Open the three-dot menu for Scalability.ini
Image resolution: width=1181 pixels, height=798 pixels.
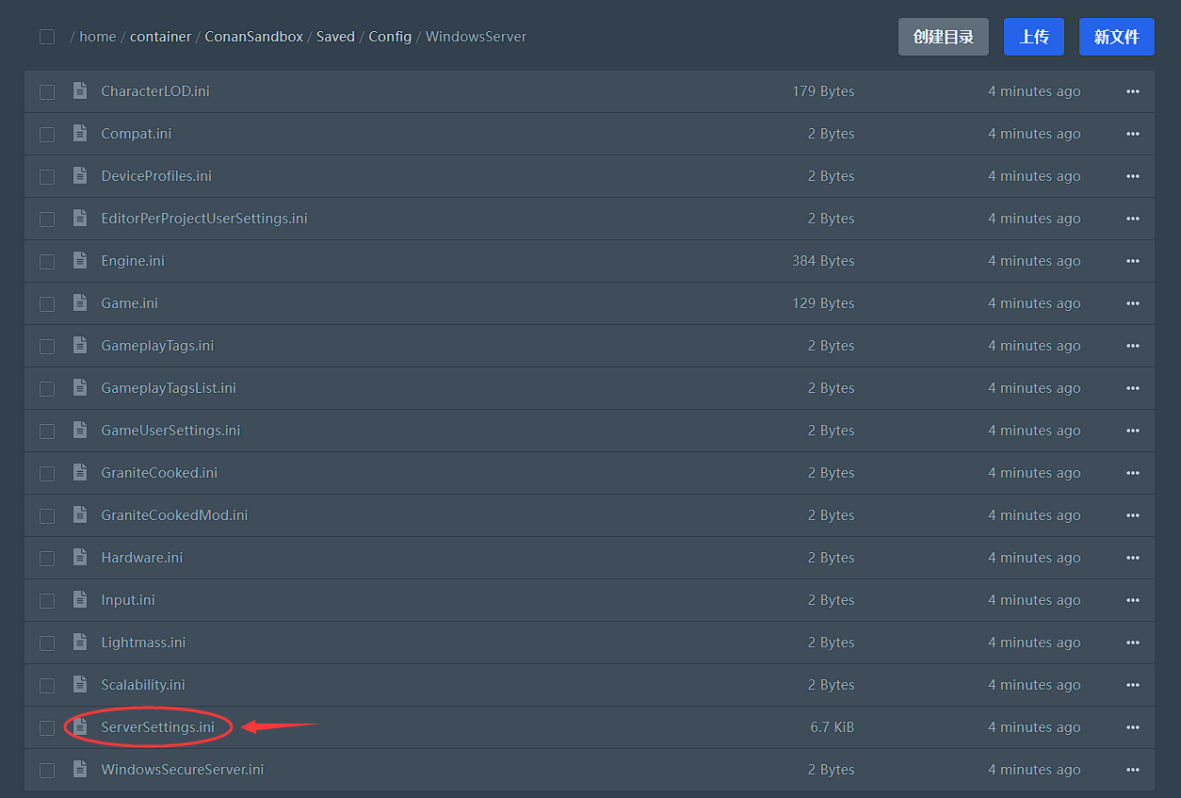click(x=1133, y=685)
